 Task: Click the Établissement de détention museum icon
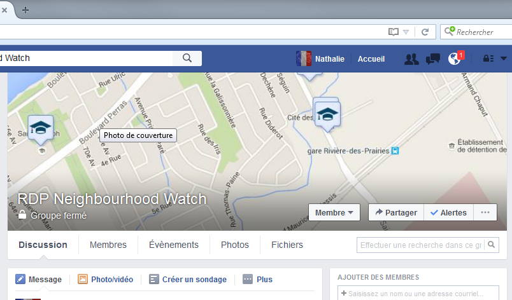[452, 146]
